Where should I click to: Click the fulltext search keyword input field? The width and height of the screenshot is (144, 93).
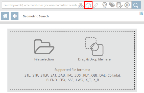[40, 5]
